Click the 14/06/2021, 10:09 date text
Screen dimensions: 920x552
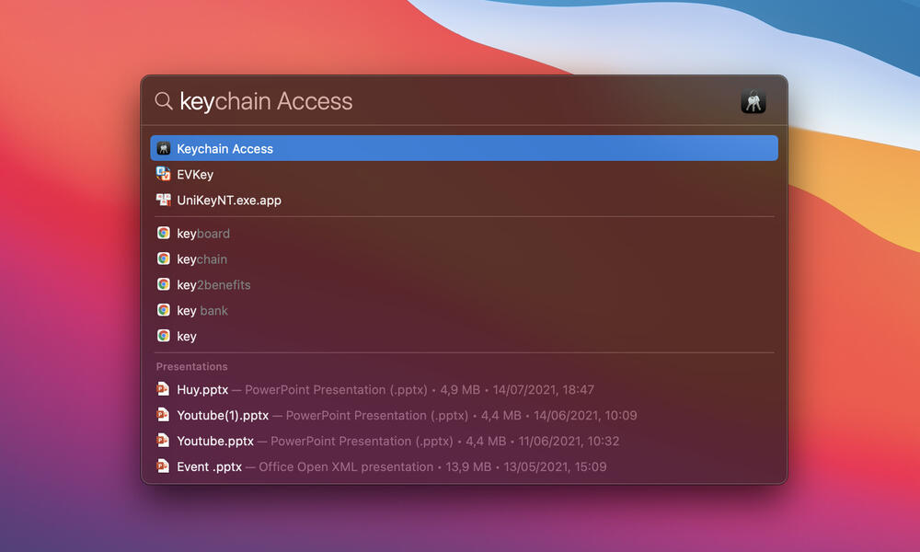[x=585, y=415]
